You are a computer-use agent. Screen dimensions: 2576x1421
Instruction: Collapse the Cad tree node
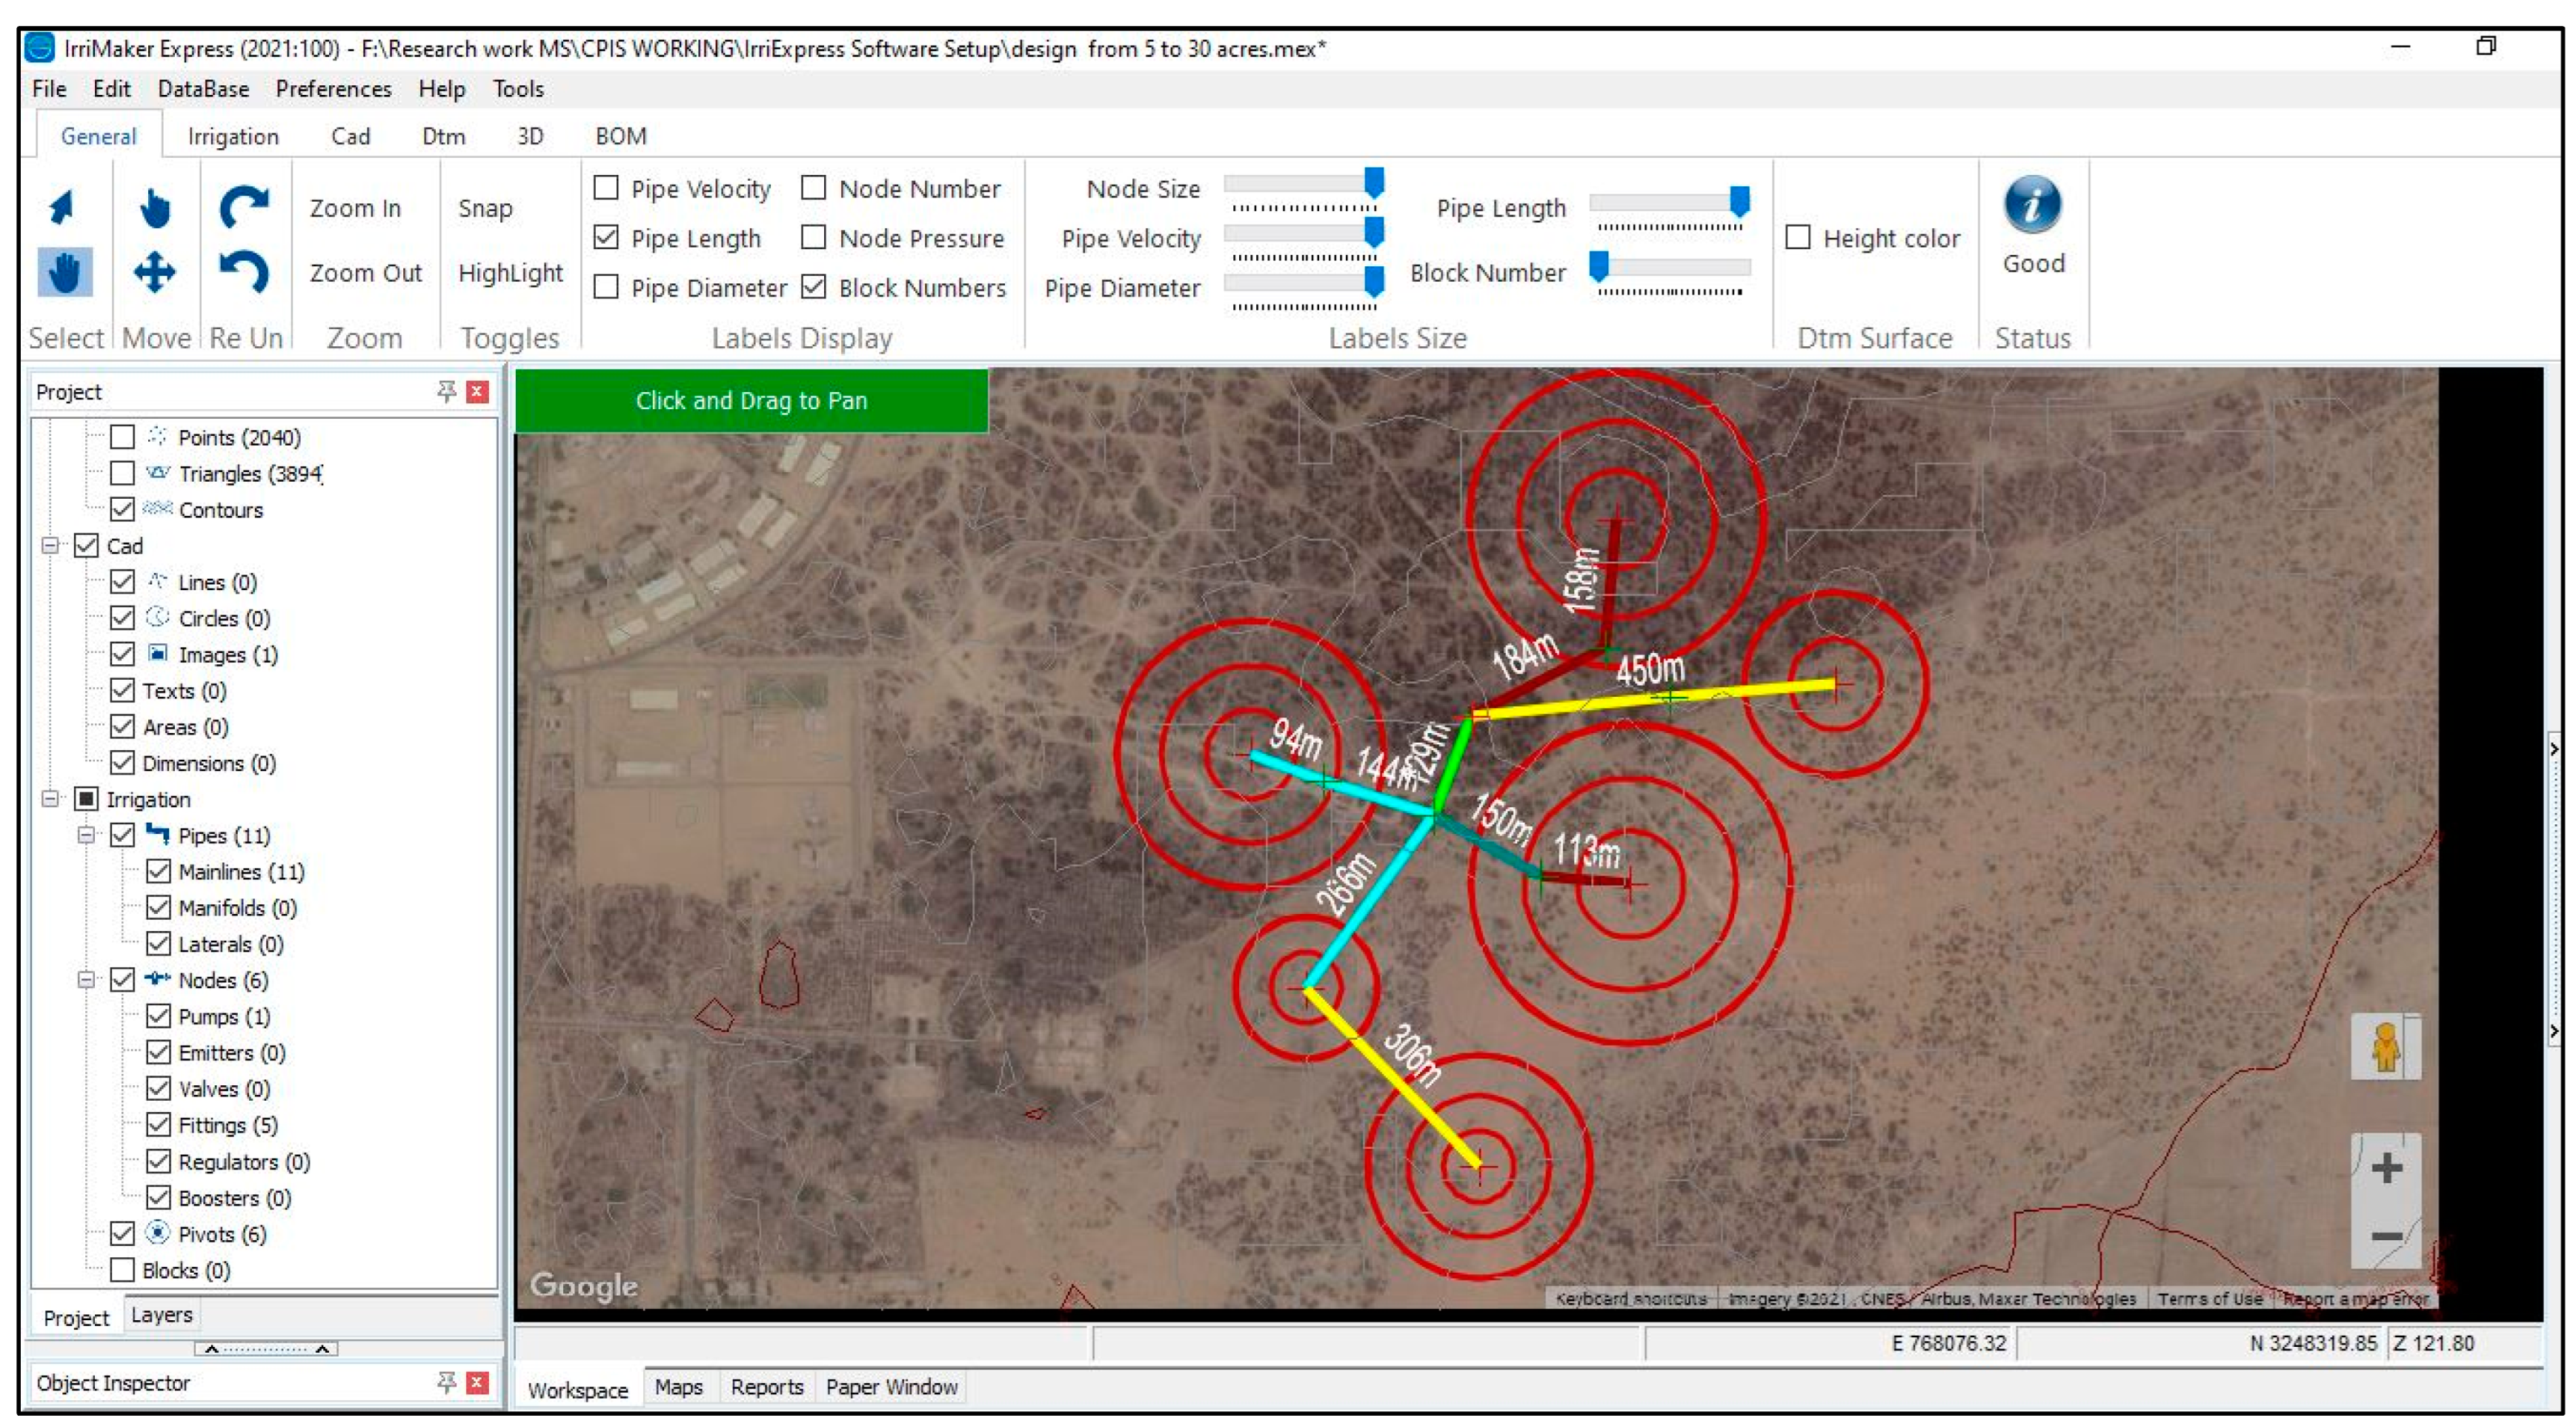tap(50, 545)
